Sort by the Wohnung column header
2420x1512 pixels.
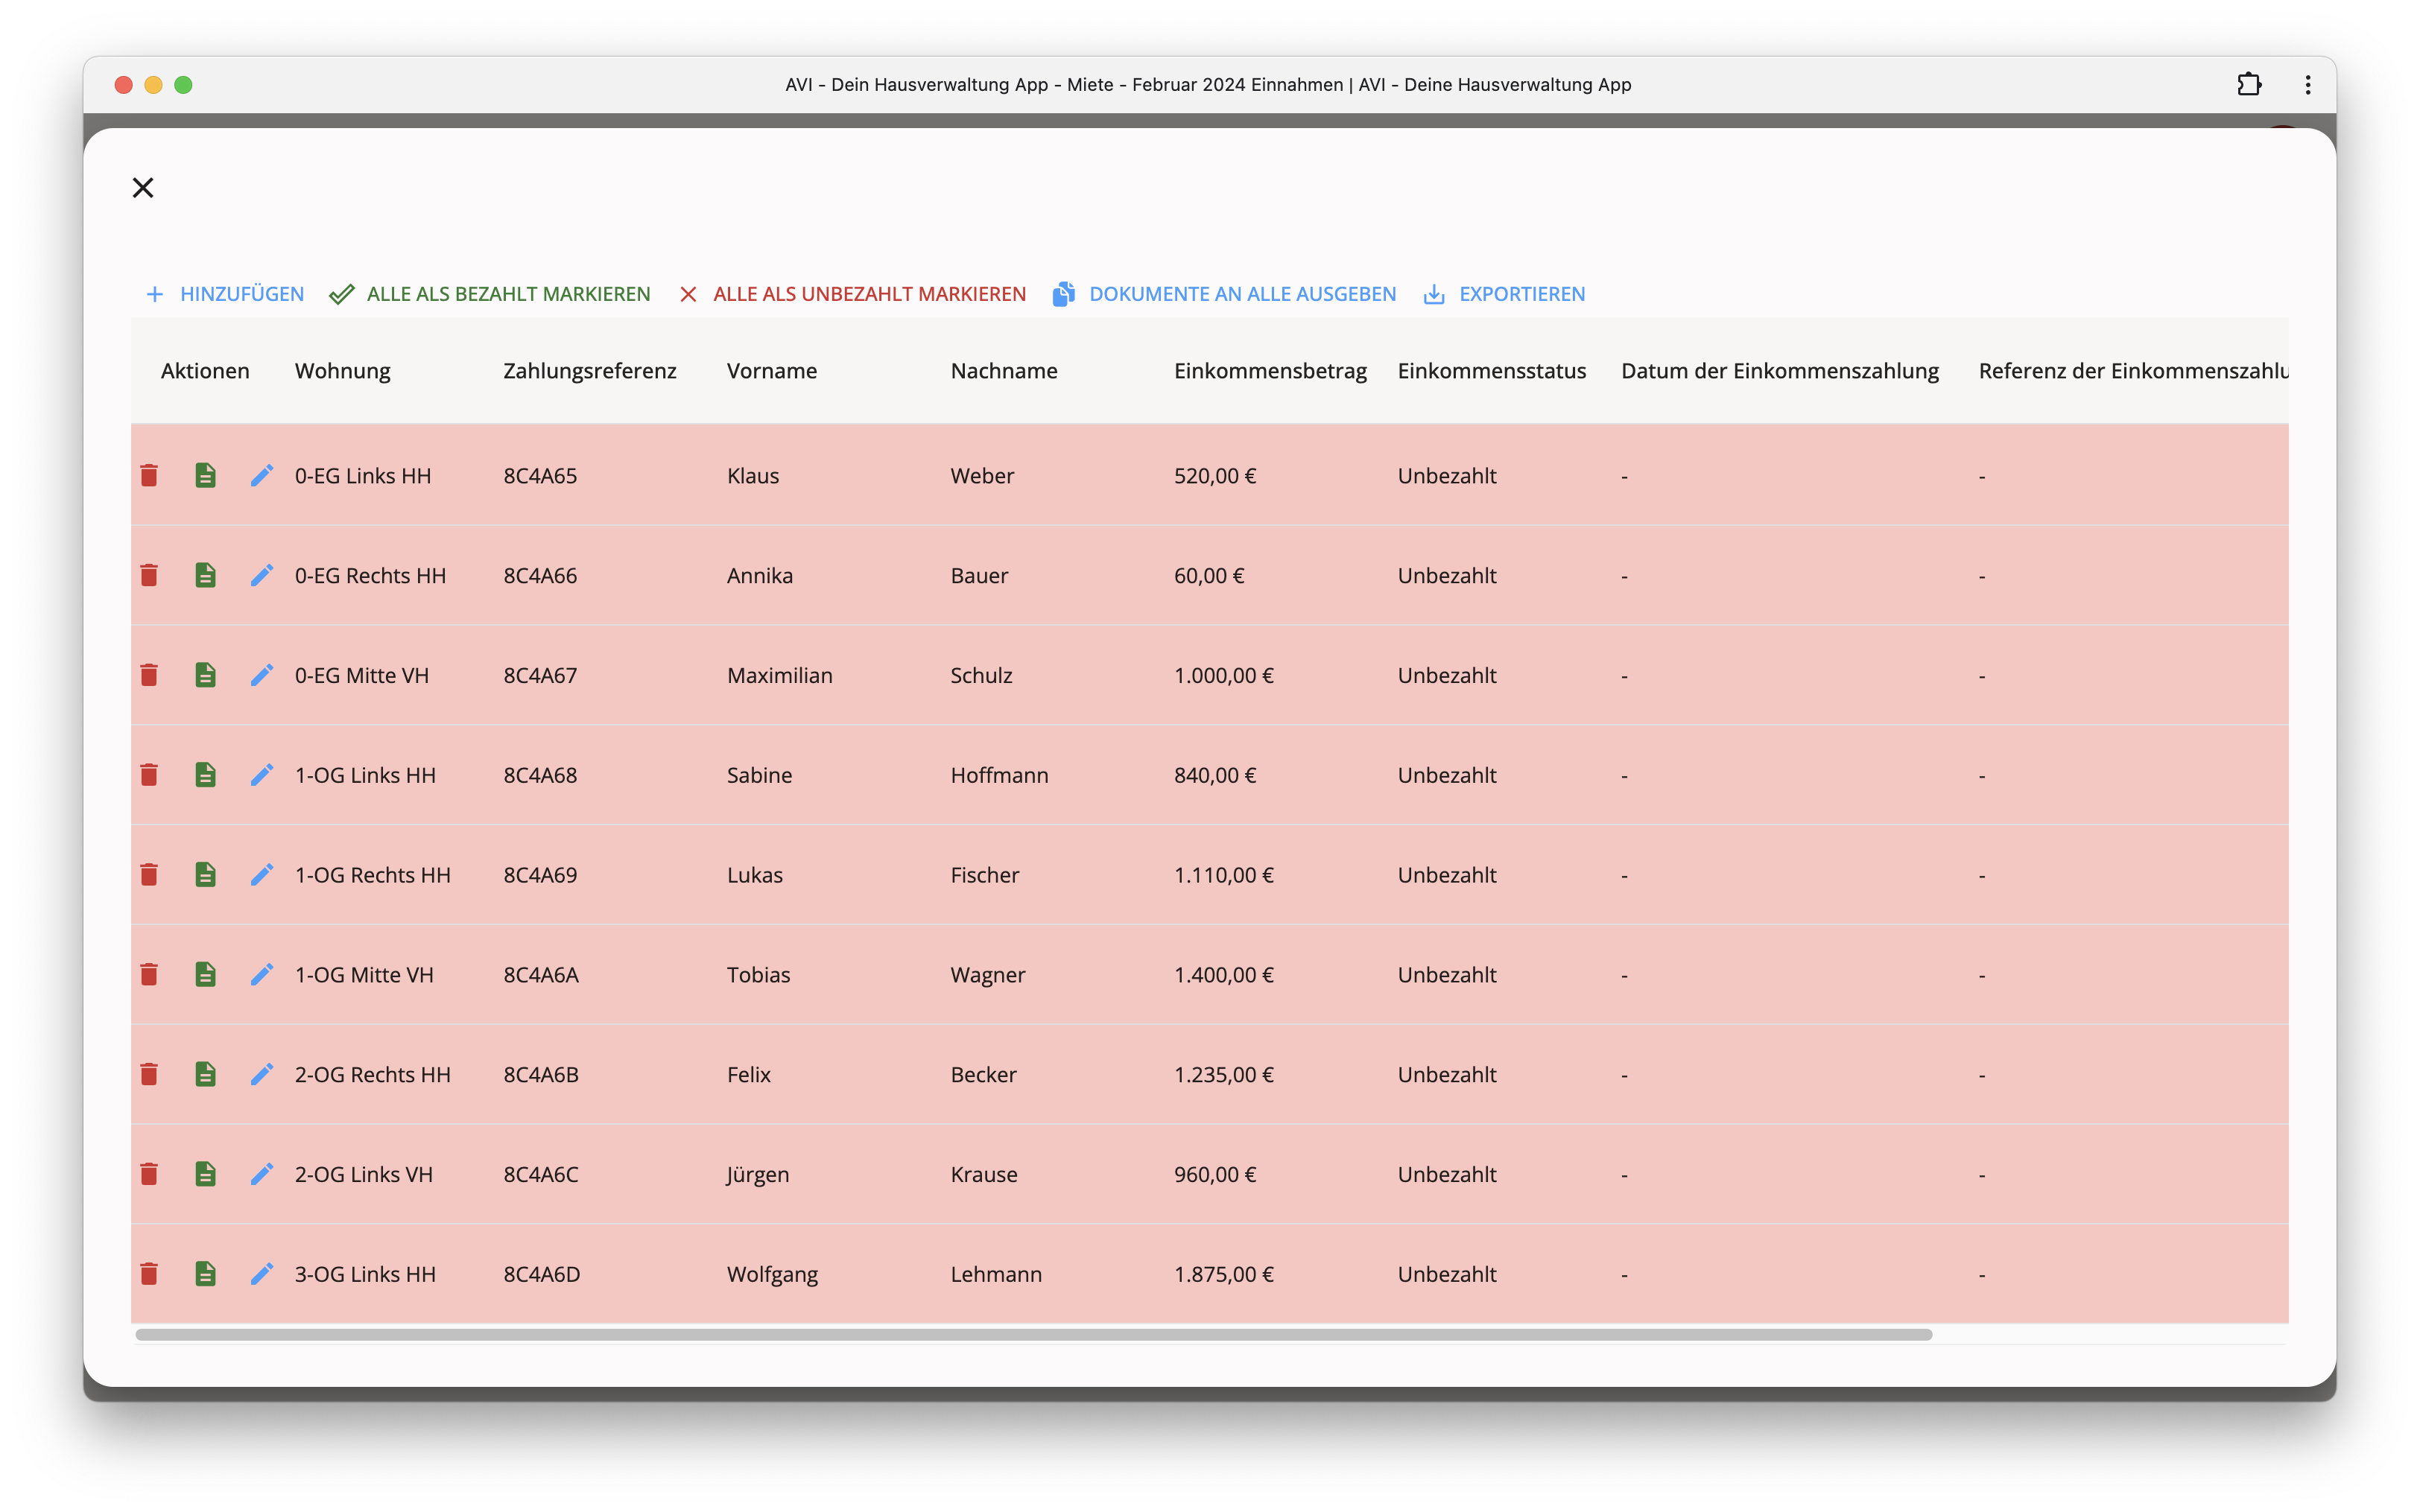pyautogui.click(x=342, y=371)
